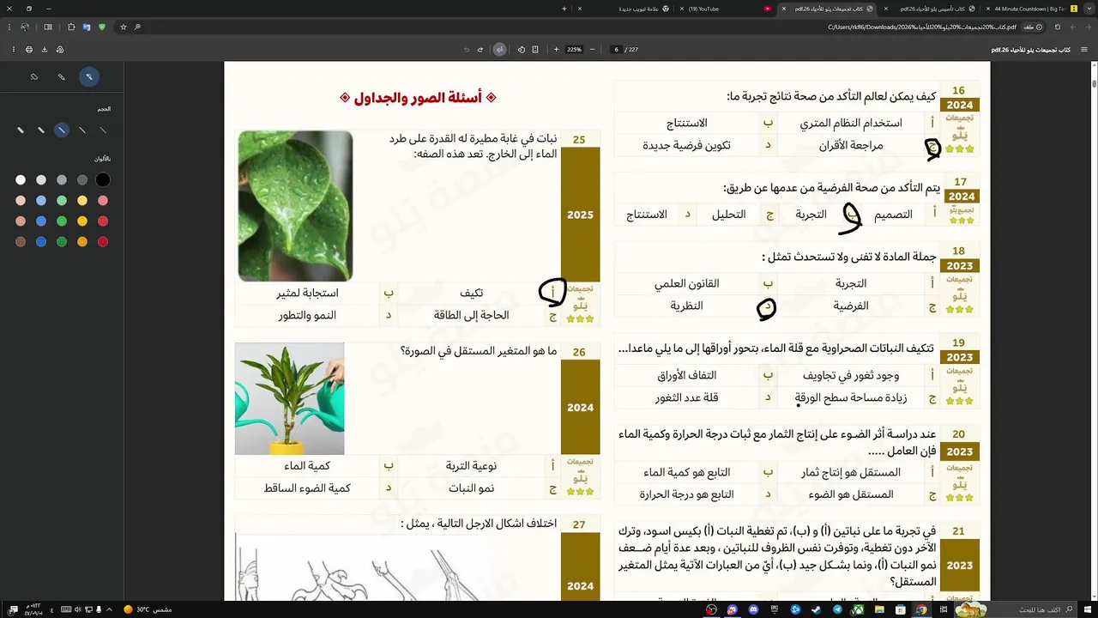Choose the second thinnest pen size
Image resolution: width=1098 pixels, height=618 pixels.
tap(82, 130)
